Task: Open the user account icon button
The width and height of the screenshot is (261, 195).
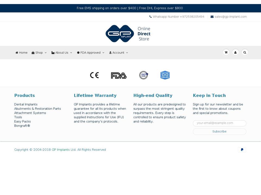Action: click(235, 52)
